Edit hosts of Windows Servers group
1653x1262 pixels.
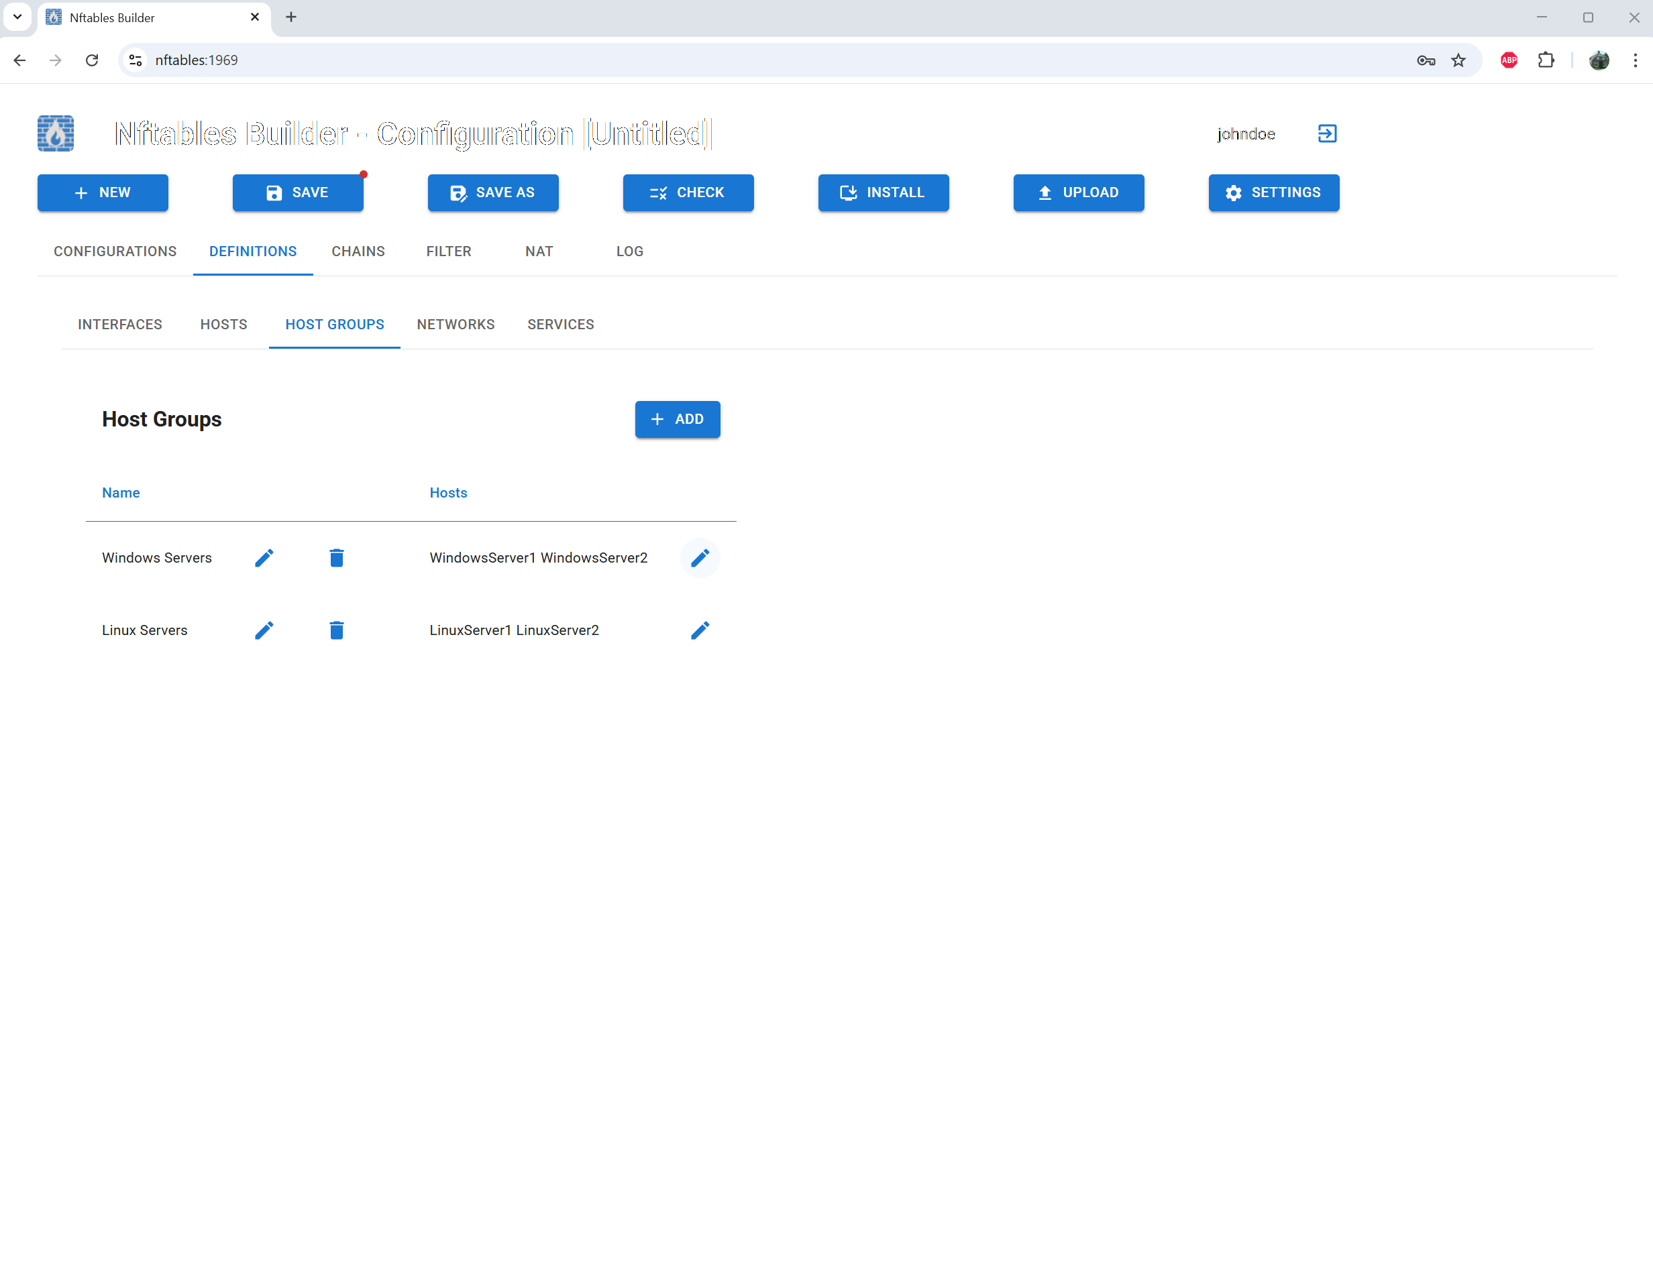[700, 557]
